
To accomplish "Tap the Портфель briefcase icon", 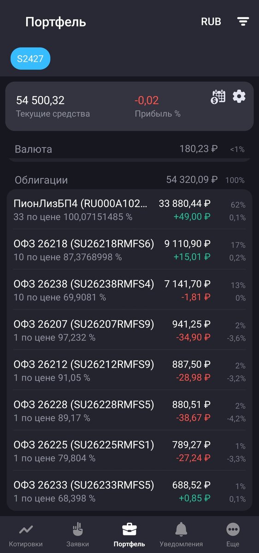I will click(x=129, y=529).
